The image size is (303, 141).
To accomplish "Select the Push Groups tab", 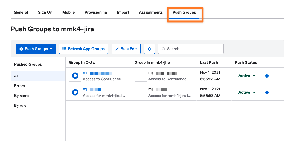I will (x=184, y=12).
